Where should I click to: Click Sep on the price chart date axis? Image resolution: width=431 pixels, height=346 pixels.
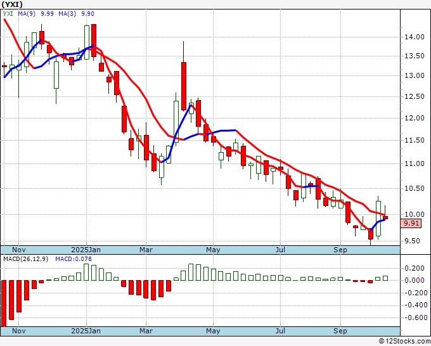tap(340, 250)
